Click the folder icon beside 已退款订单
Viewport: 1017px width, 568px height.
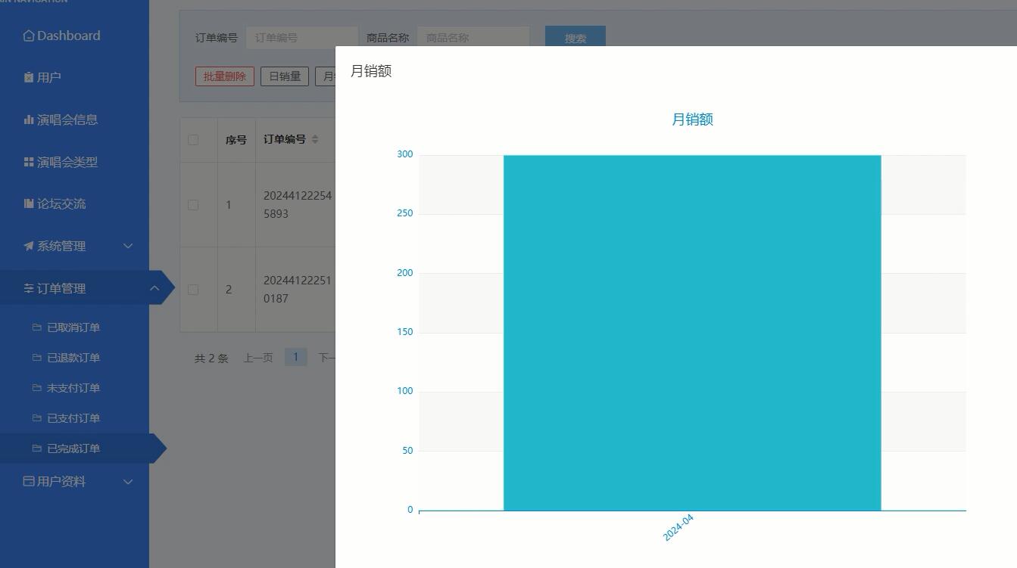tap(36, 358)
